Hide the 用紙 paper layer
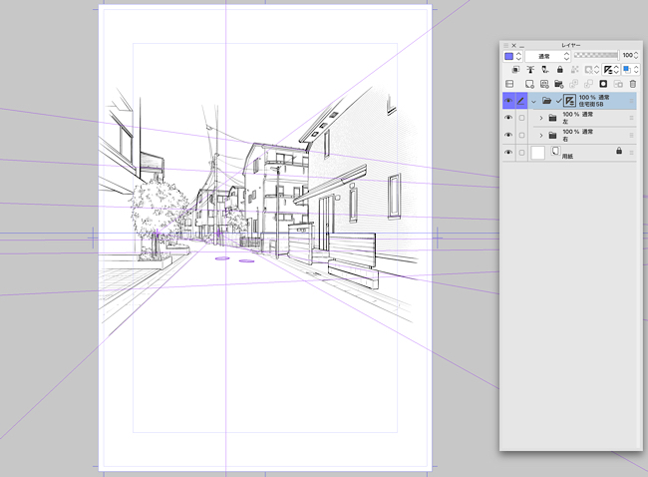 click(x=508, y=153)
